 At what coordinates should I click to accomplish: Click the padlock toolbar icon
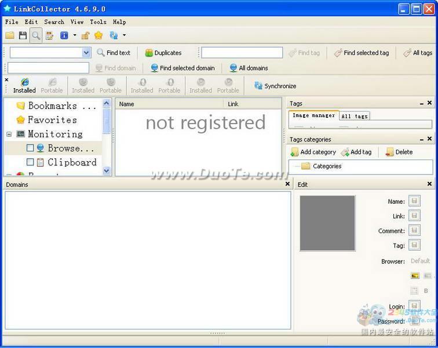coord(85,35)
